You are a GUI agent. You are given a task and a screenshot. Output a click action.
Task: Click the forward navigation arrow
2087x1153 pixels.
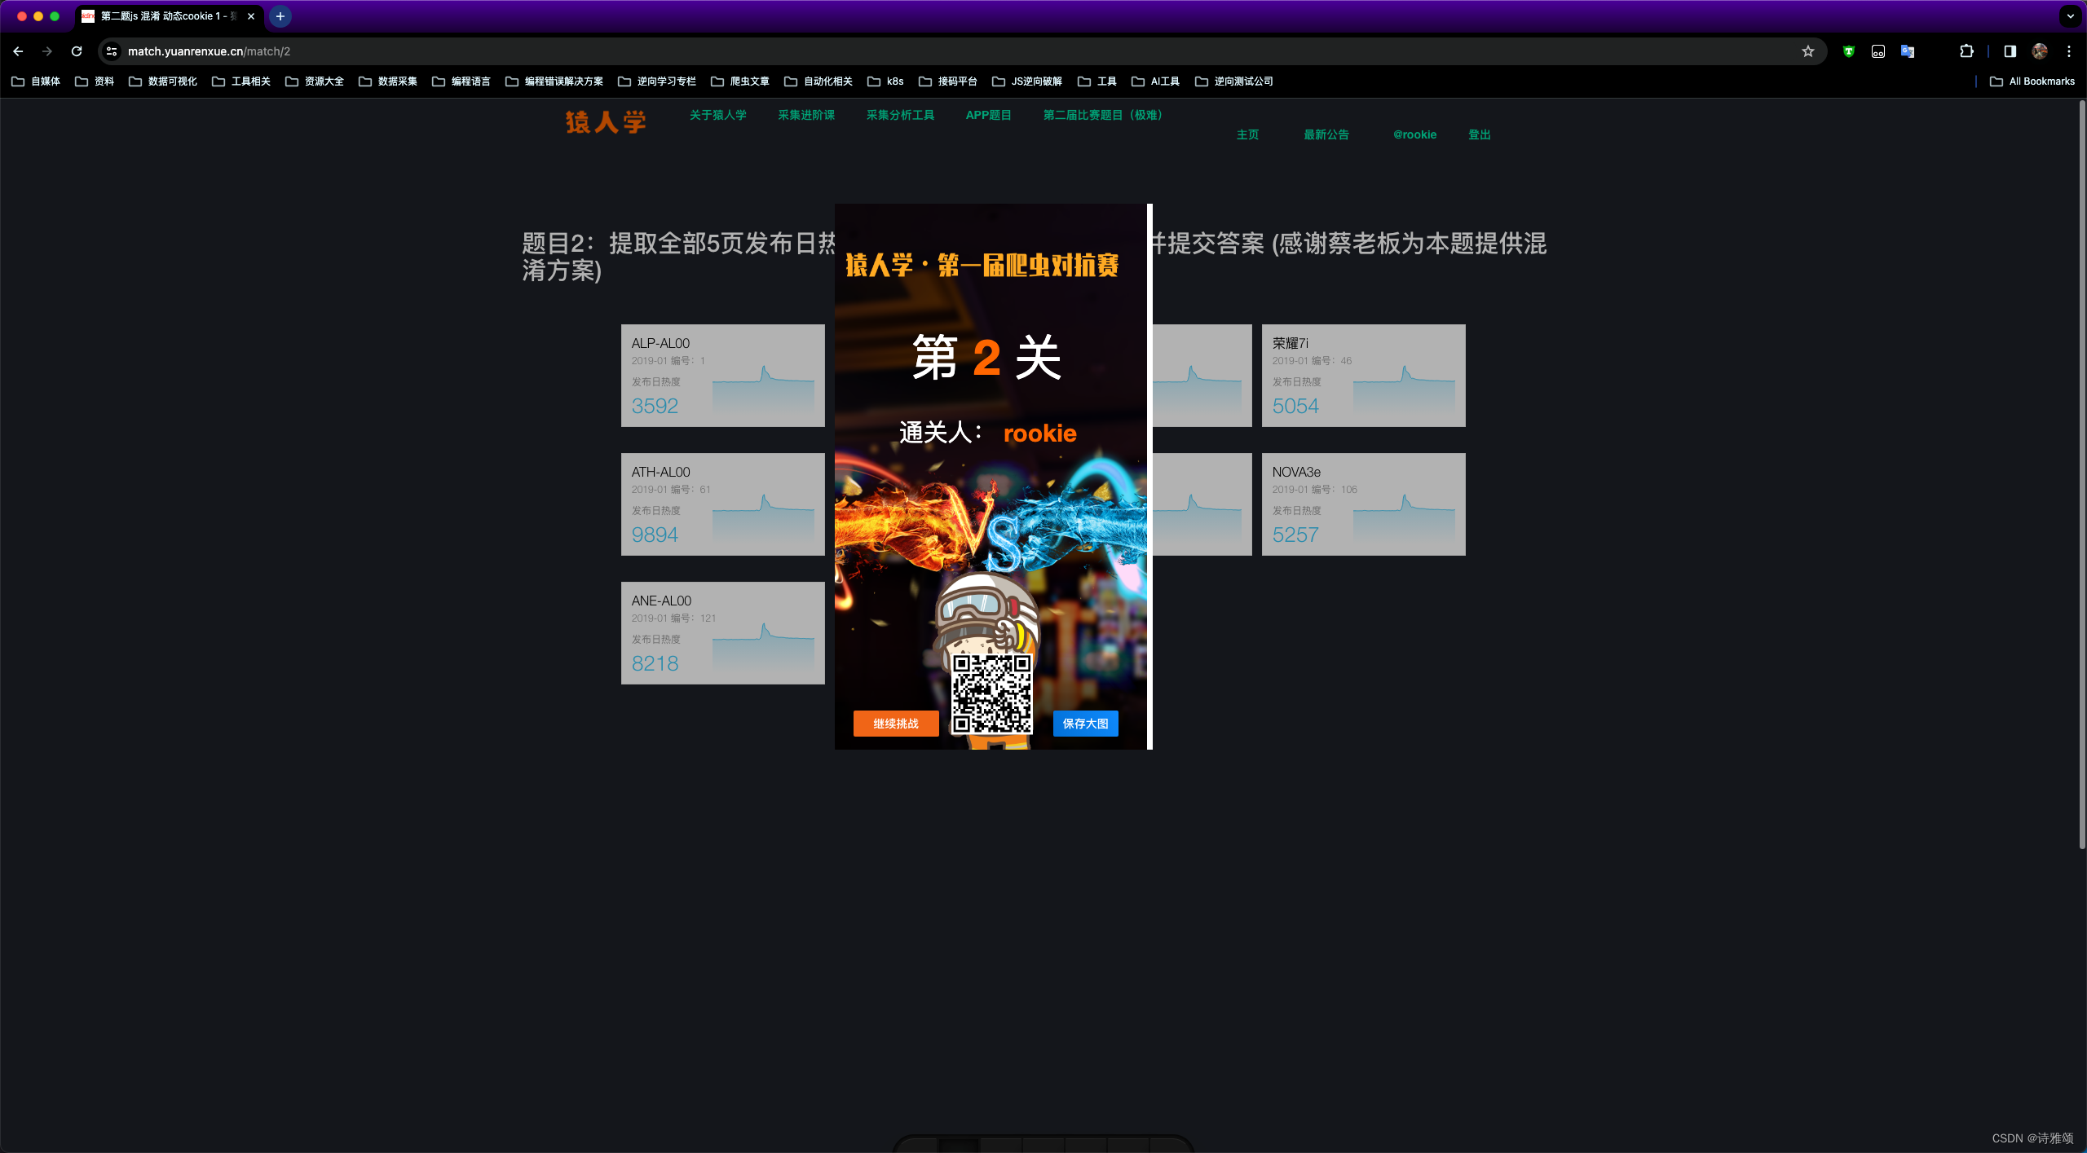coord(47,51)
